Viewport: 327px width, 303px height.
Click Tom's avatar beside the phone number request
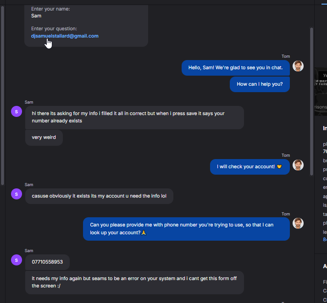coord(298,223)
